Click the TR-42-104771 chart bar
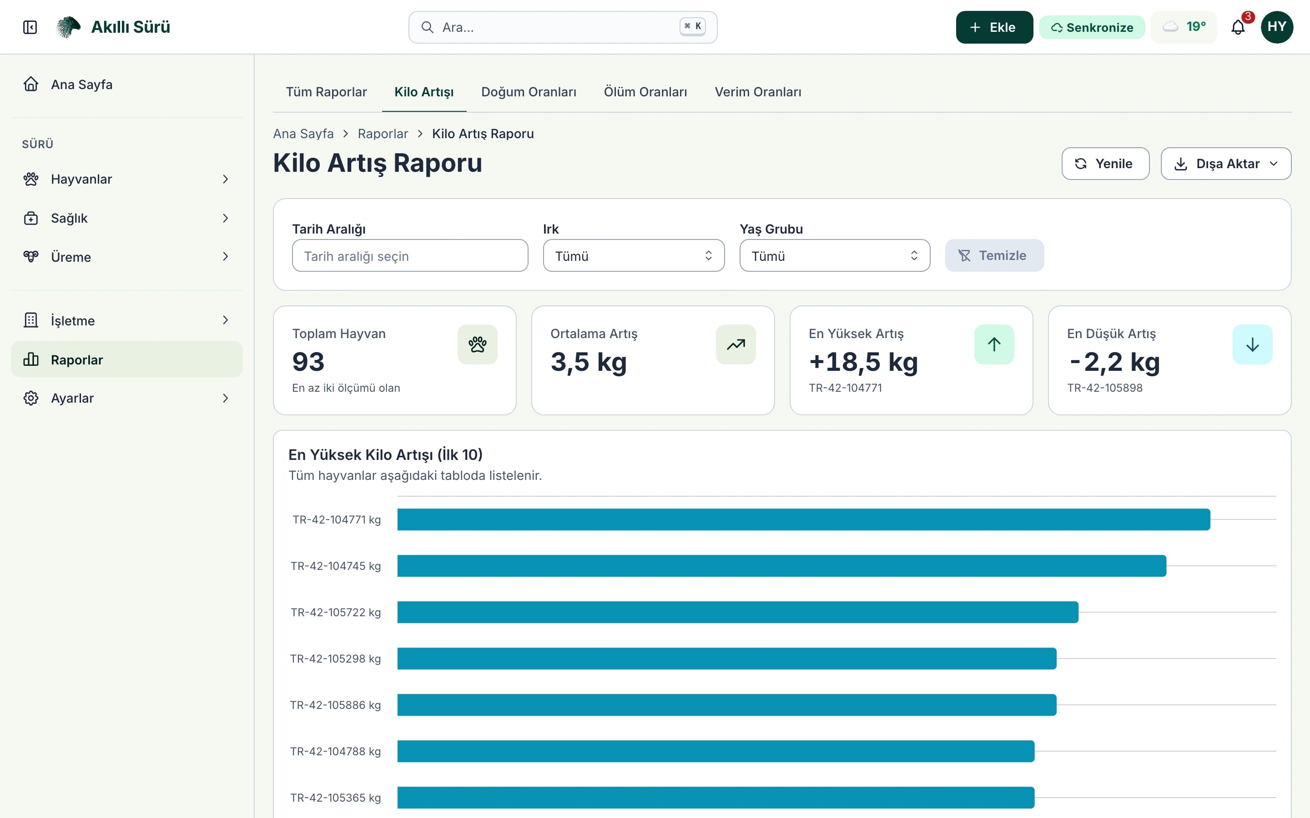 (803, 519)
